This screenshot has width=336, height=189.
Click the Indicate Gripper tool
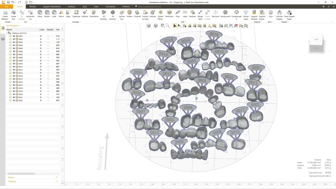[279, 15]
